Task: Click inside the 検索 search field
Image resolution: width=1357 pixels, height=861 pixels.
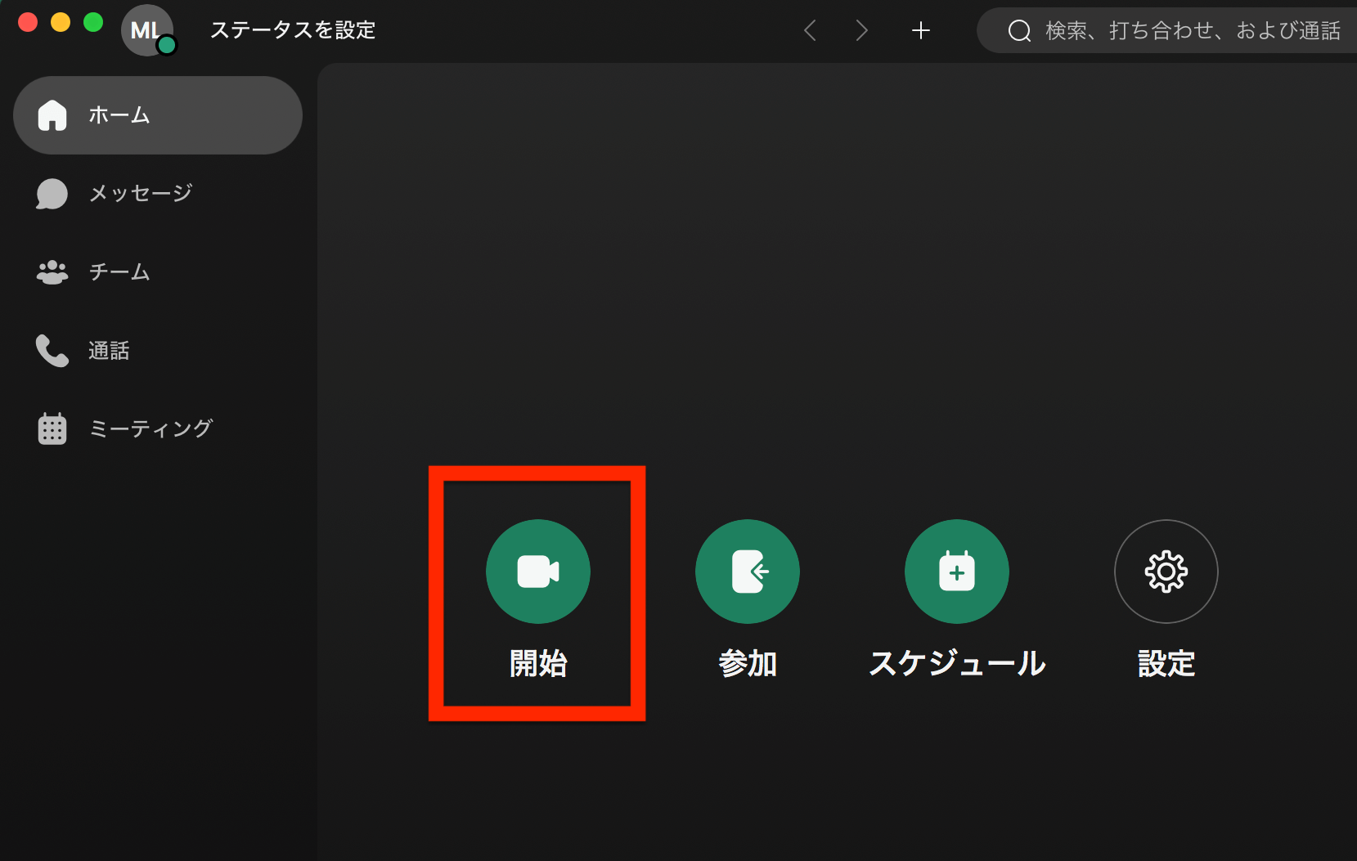Action: click(x=1162, y=30)
